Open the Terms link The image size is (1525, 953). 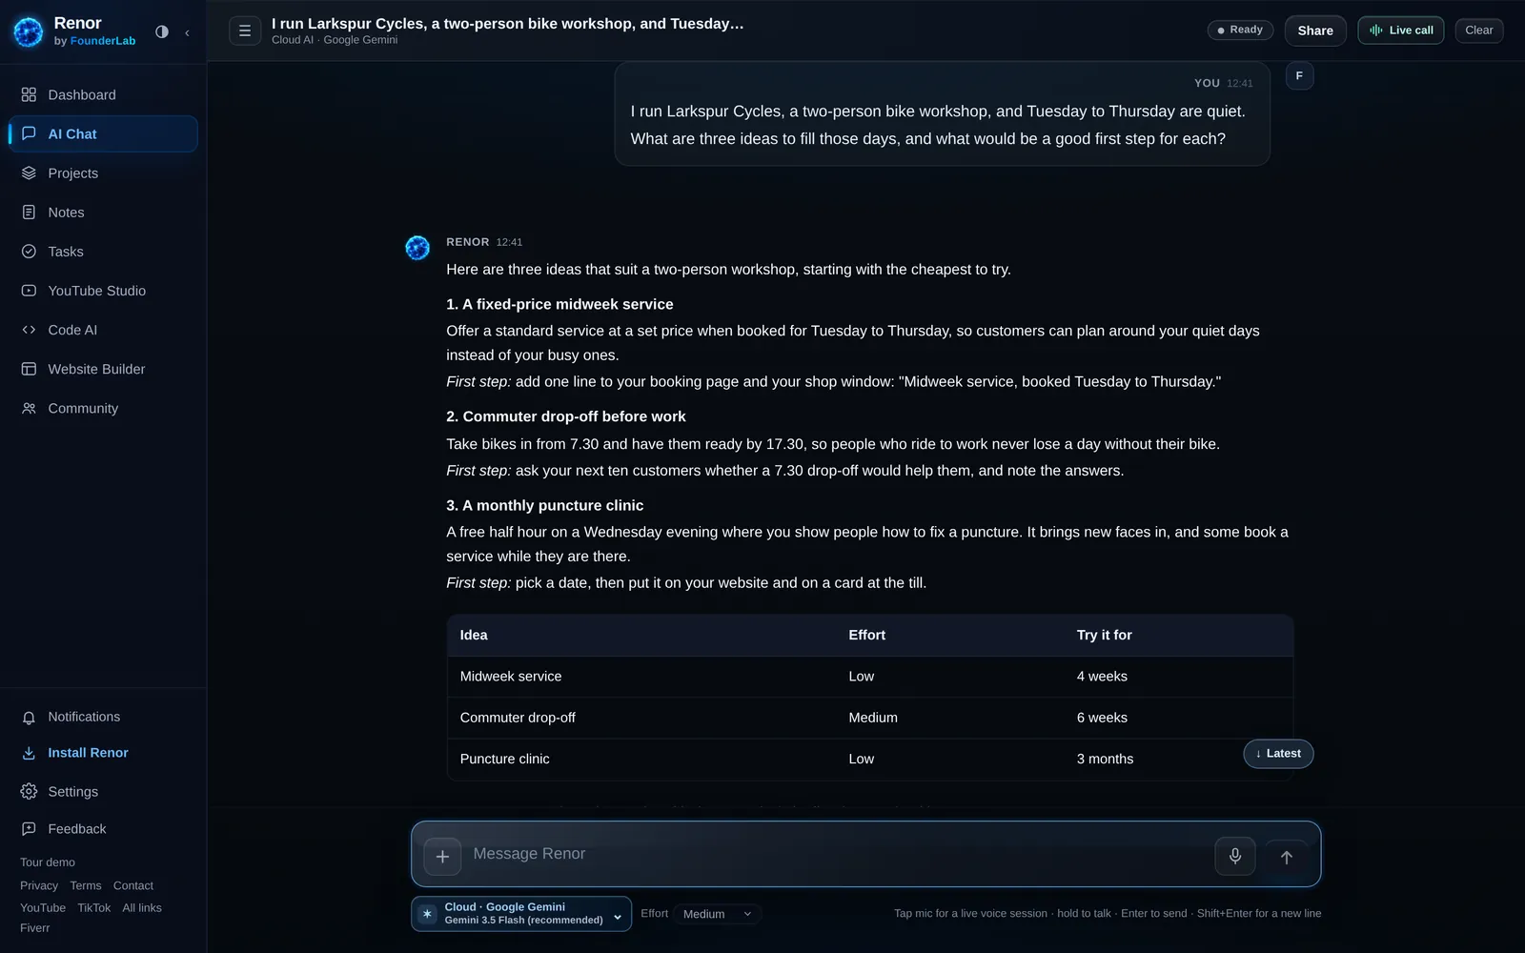[86, 886]
